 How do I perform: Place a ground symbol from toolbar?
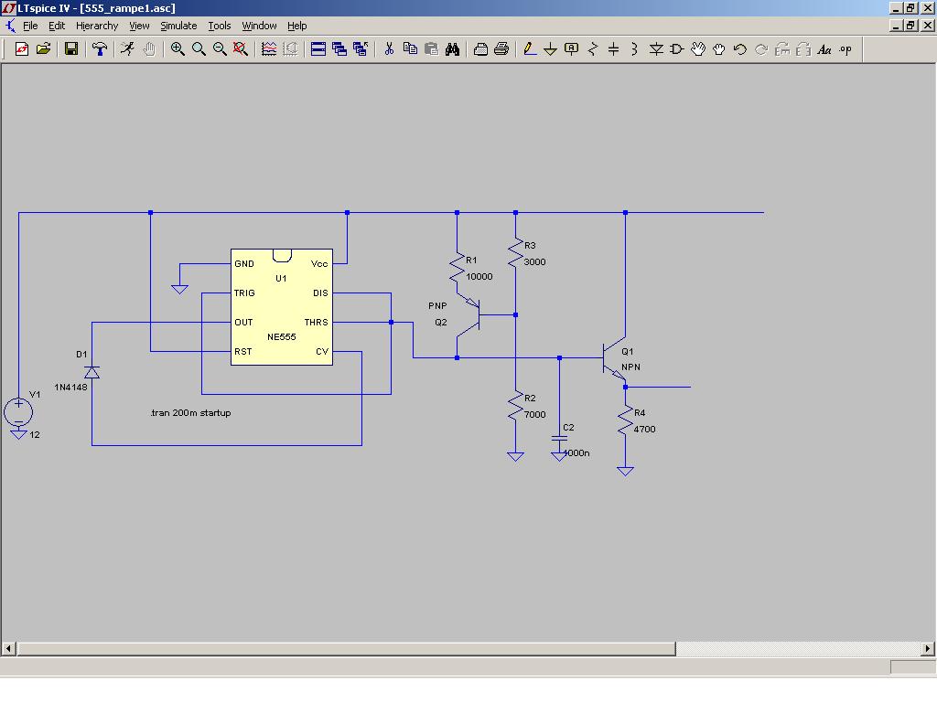click(550, 49)
